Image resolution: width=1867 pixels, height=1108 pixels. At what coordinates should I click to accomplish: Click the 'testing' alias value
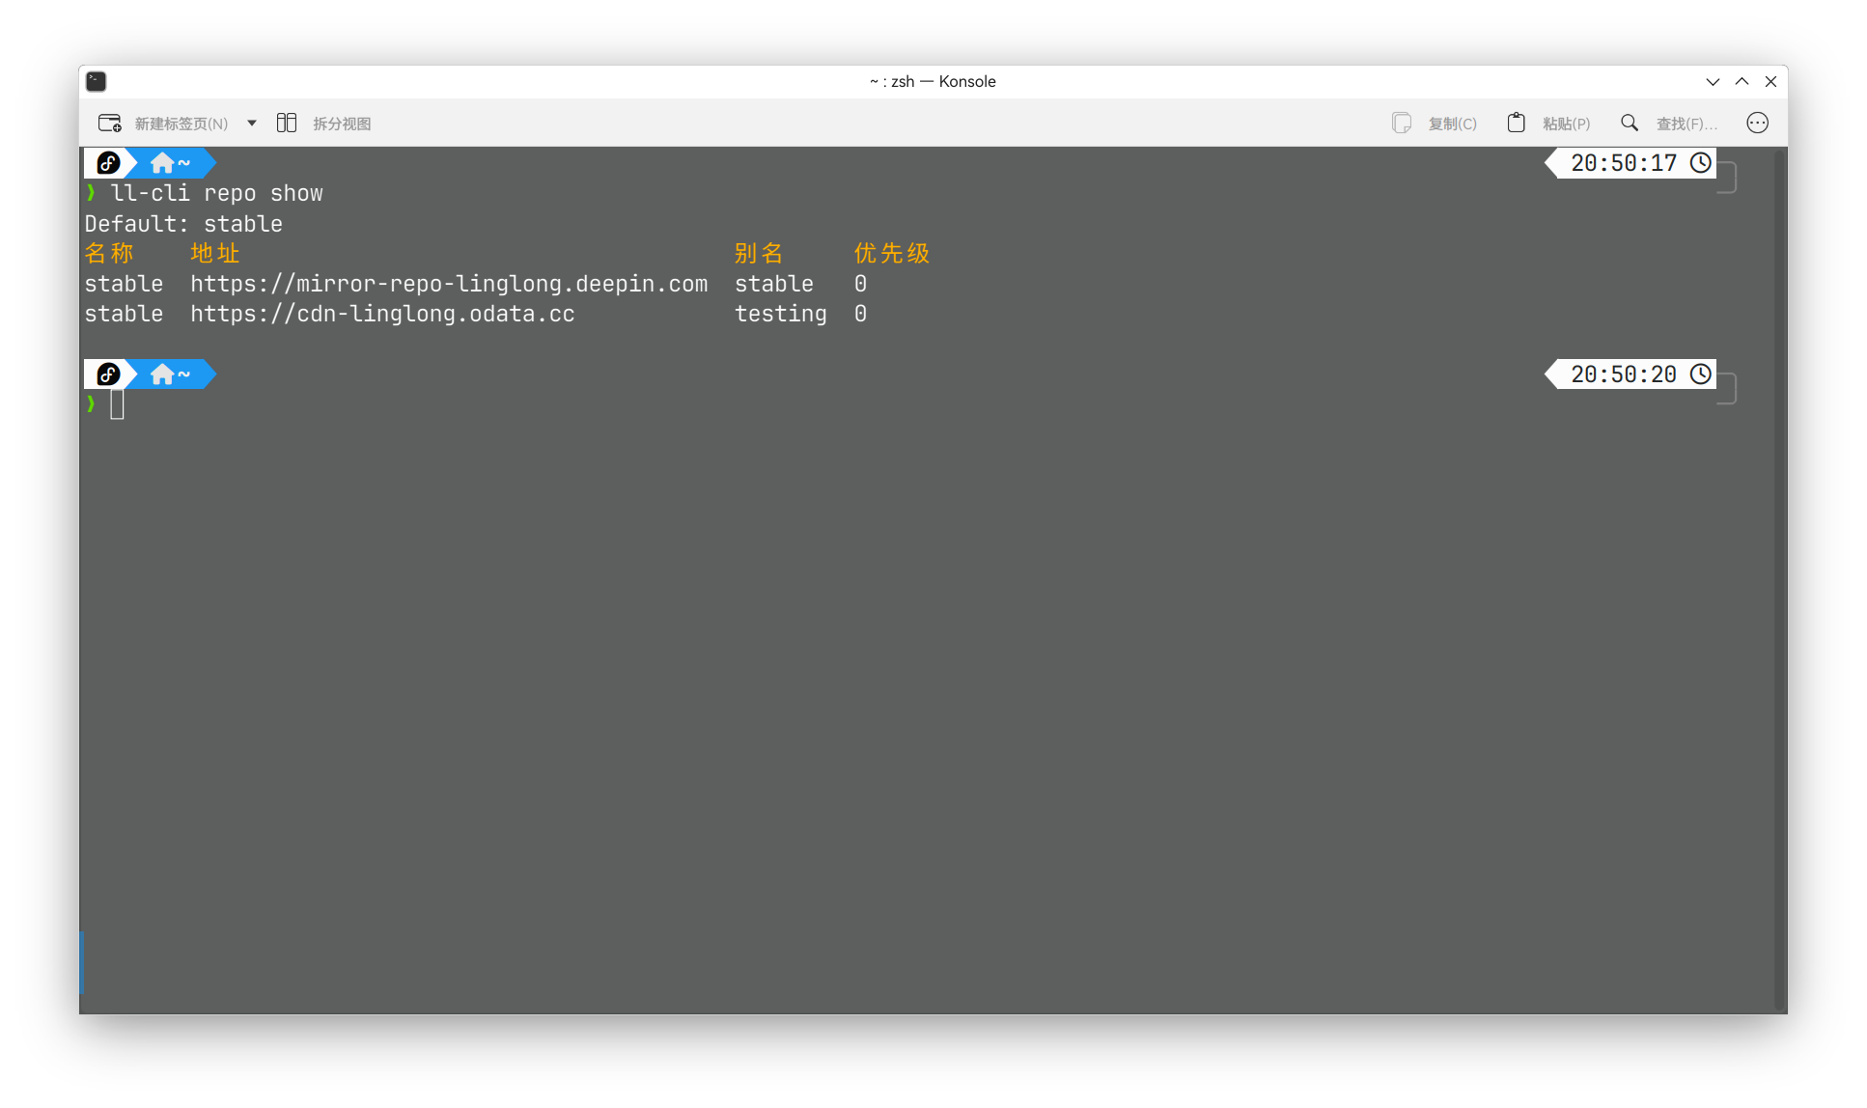pyautogui.click(x=781, y=314)
